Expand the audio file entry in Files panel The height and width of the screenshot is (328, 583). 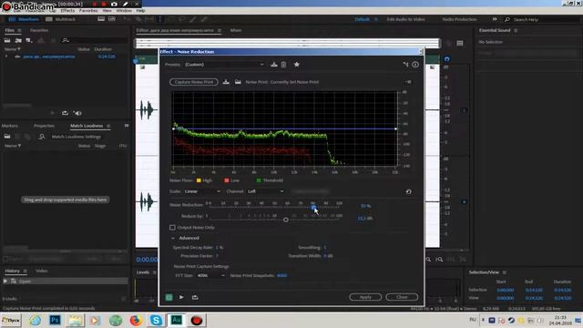[x=6, y=56]
